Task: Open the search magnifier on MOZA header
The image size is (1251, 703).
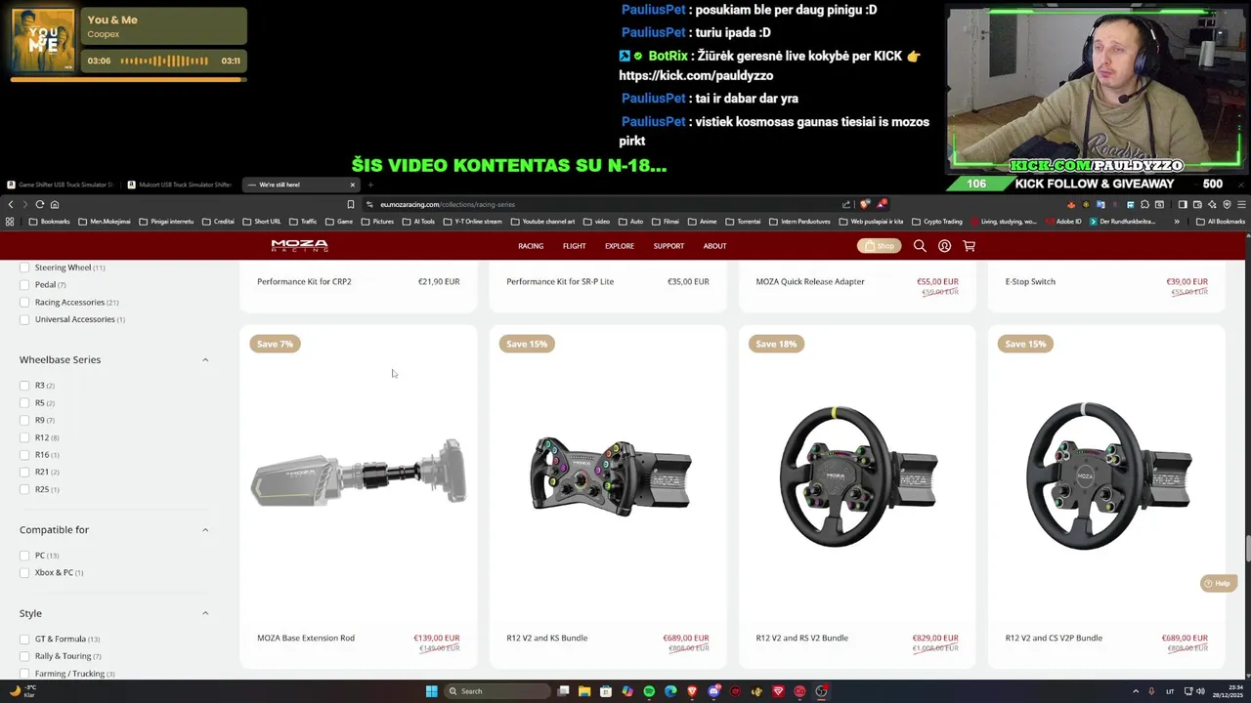Action: point(920,246)
